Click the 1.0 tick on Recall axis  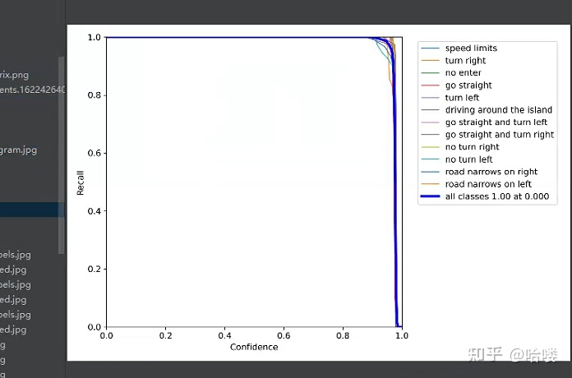click(95, 37)
